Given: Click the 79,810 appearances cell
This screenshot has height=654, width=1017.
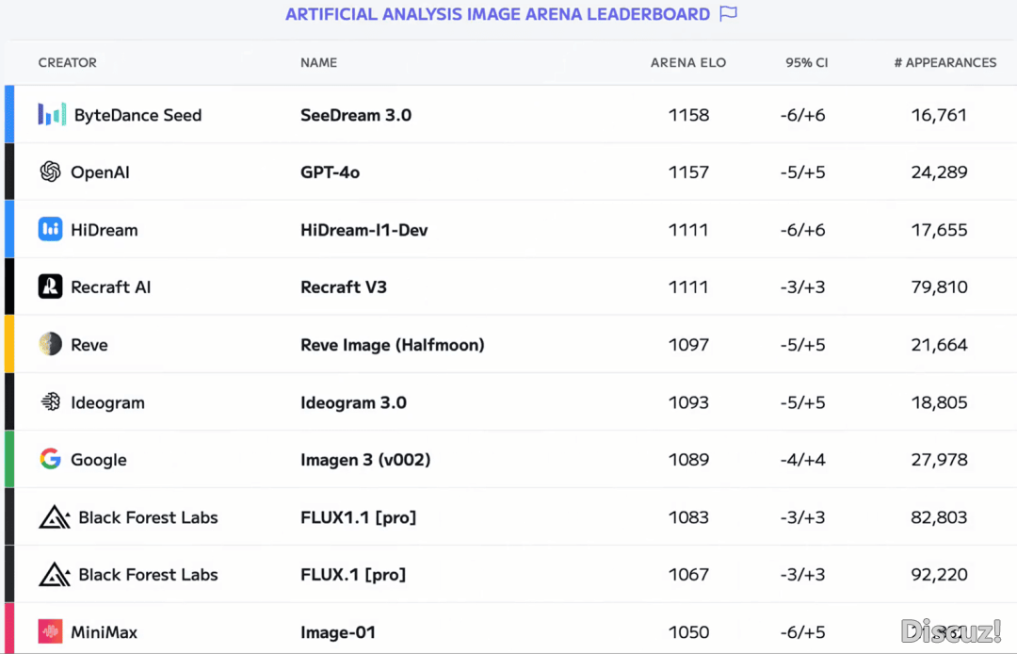Looking at the screenshot, I should [x=939, y=286].
